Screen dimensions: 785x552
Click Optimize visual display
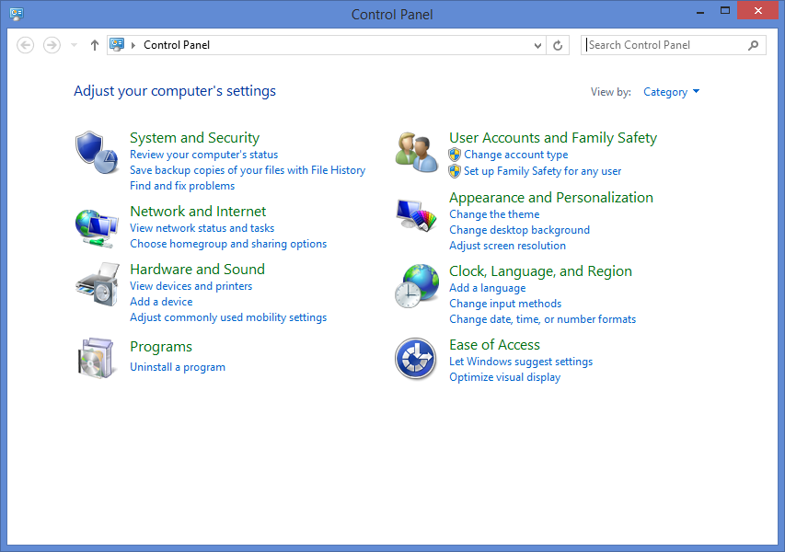point(505,377)
